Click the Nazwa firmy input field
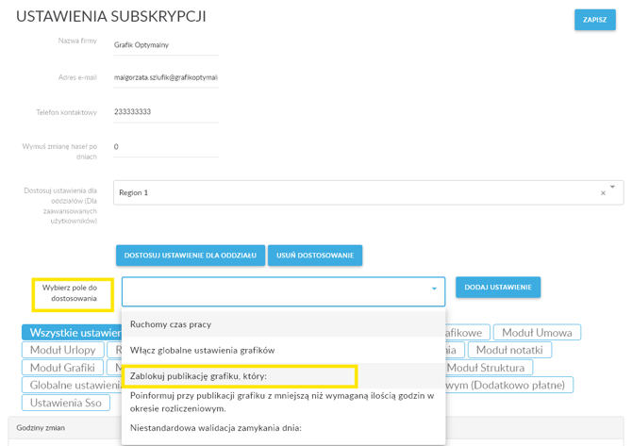This screenshot has height=446, width=632. point(165,45)
